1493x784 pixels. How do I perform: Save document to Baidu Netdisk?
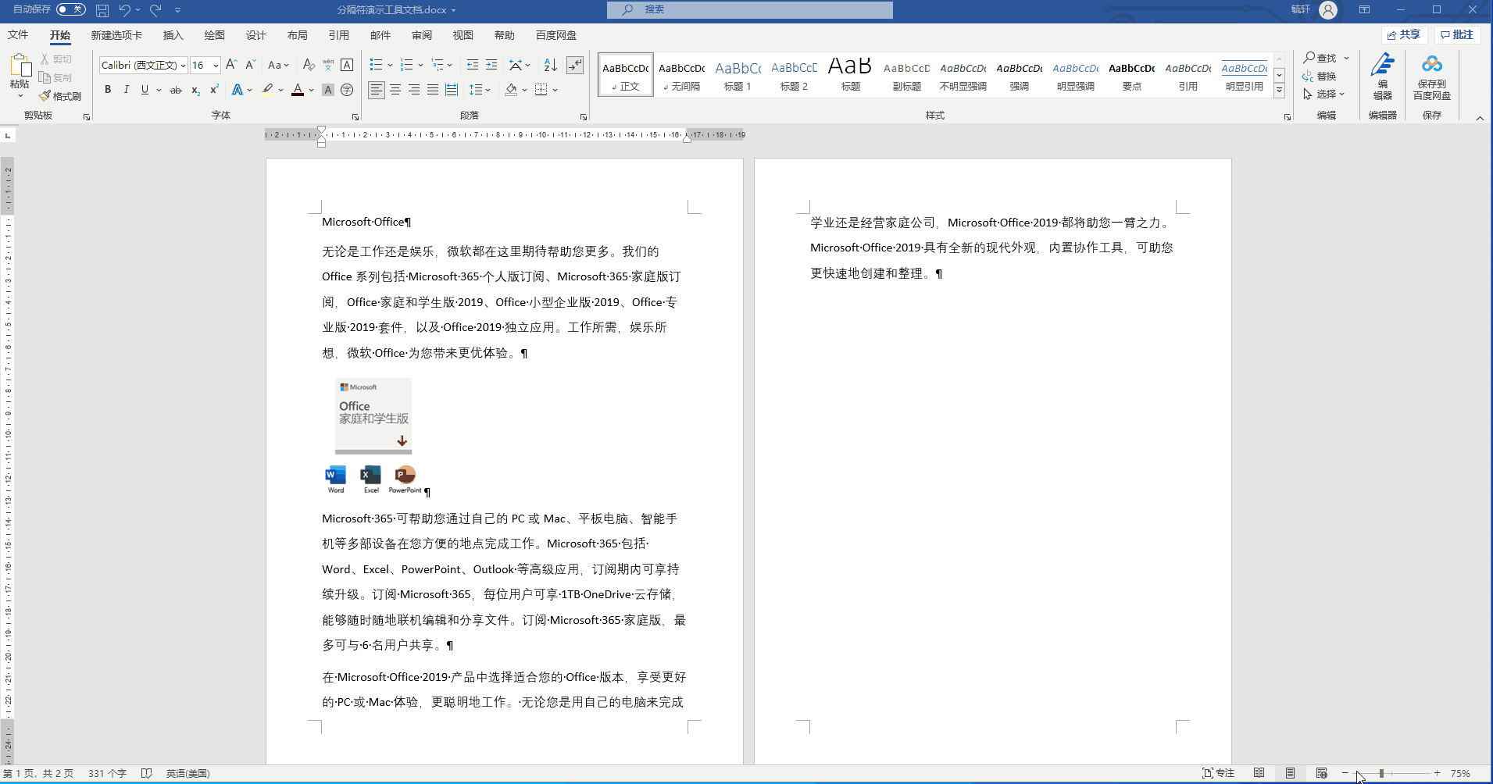pyautogui.click(x=1432, y=77)
